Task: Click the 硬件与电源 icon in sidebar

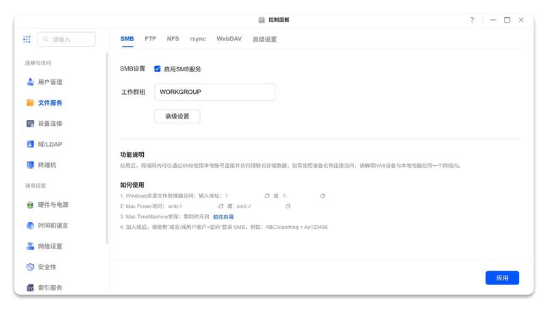Action: (x=30, y=205)
